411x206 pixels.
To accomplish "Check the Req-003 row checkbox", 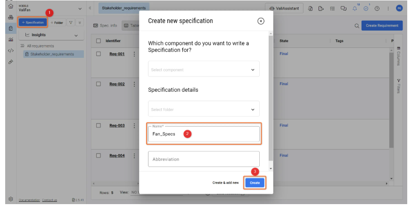I will (x=99, y=126).
